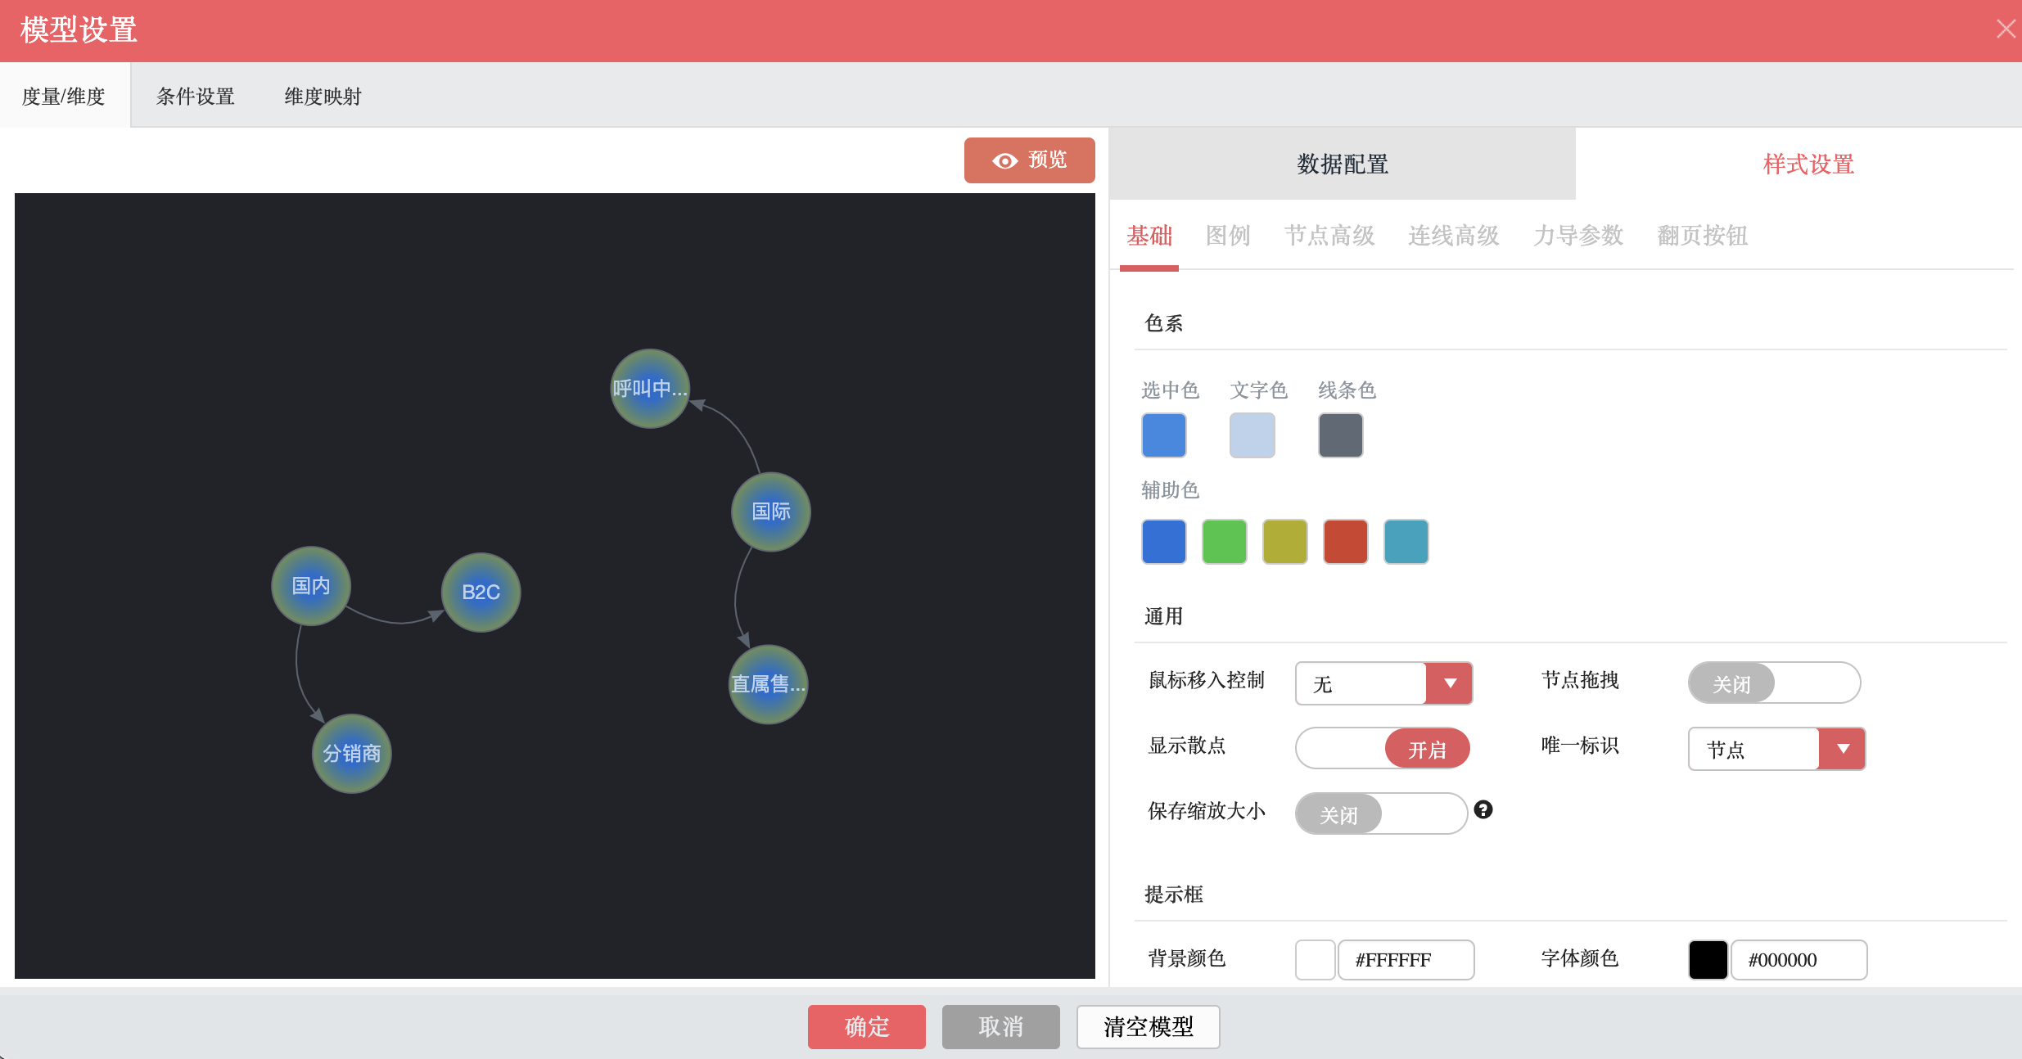The height and width of the screenshot is (1059, 2022).
Task: Toggle the 节点拖拽 switch
Action: click(1774, 683)
